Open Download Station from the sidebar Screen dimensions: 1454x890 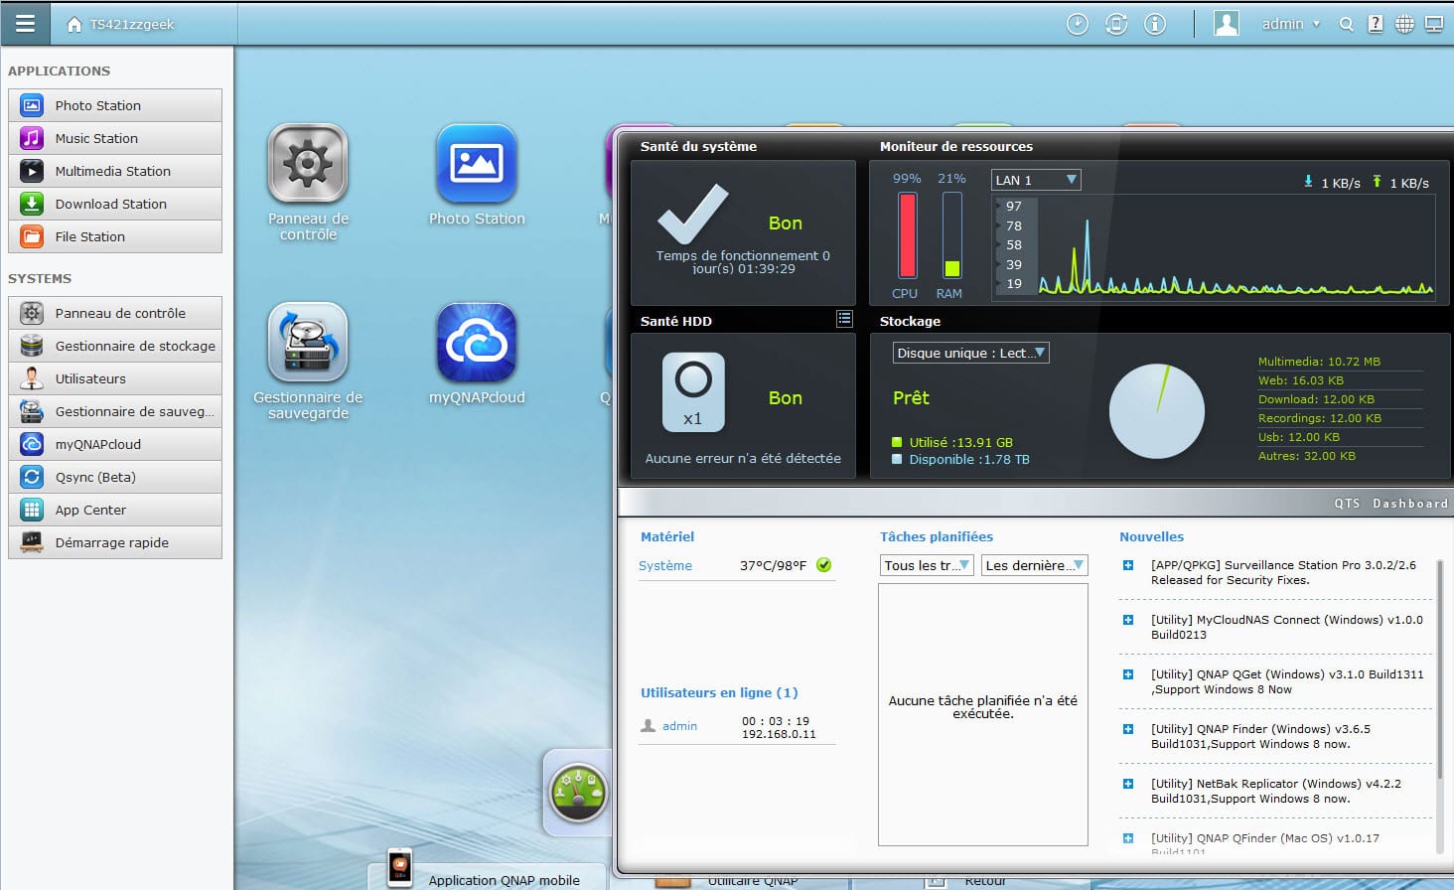pos(115,204)
